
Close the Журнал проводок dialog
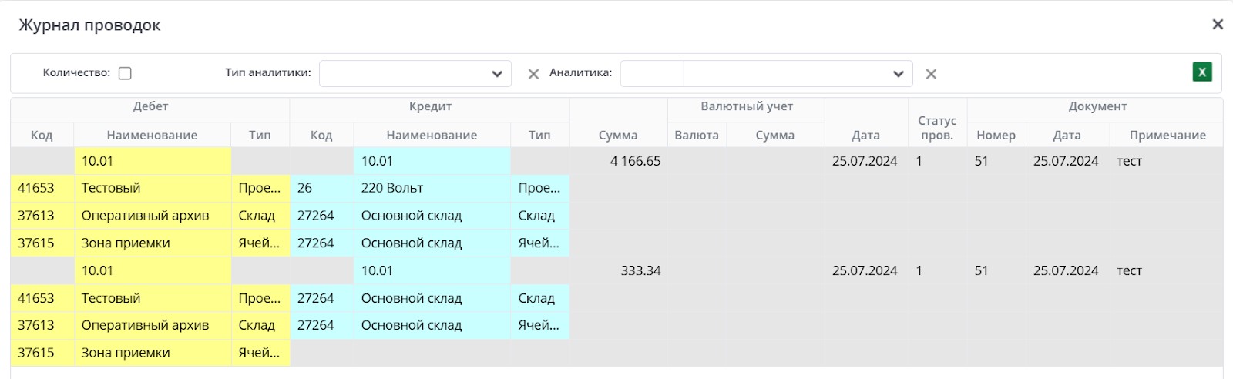click(x=1218, y=25)
